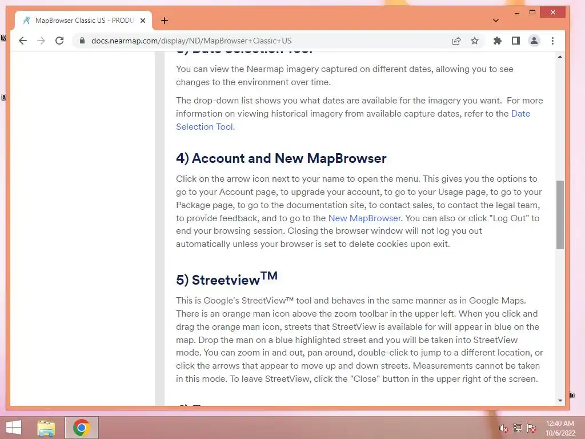This screenshot has width=585, height=439.
Task: Open File Explorer from the taskbar
Action: pyautogui.click(x=46, y=428)
